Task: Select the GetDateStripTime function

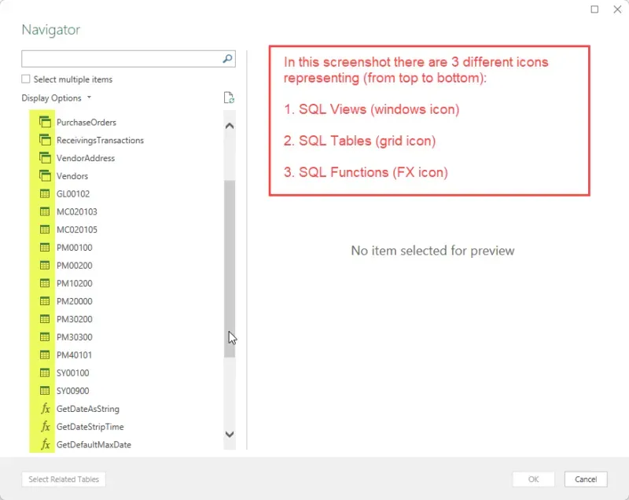Action: point(90,427)
